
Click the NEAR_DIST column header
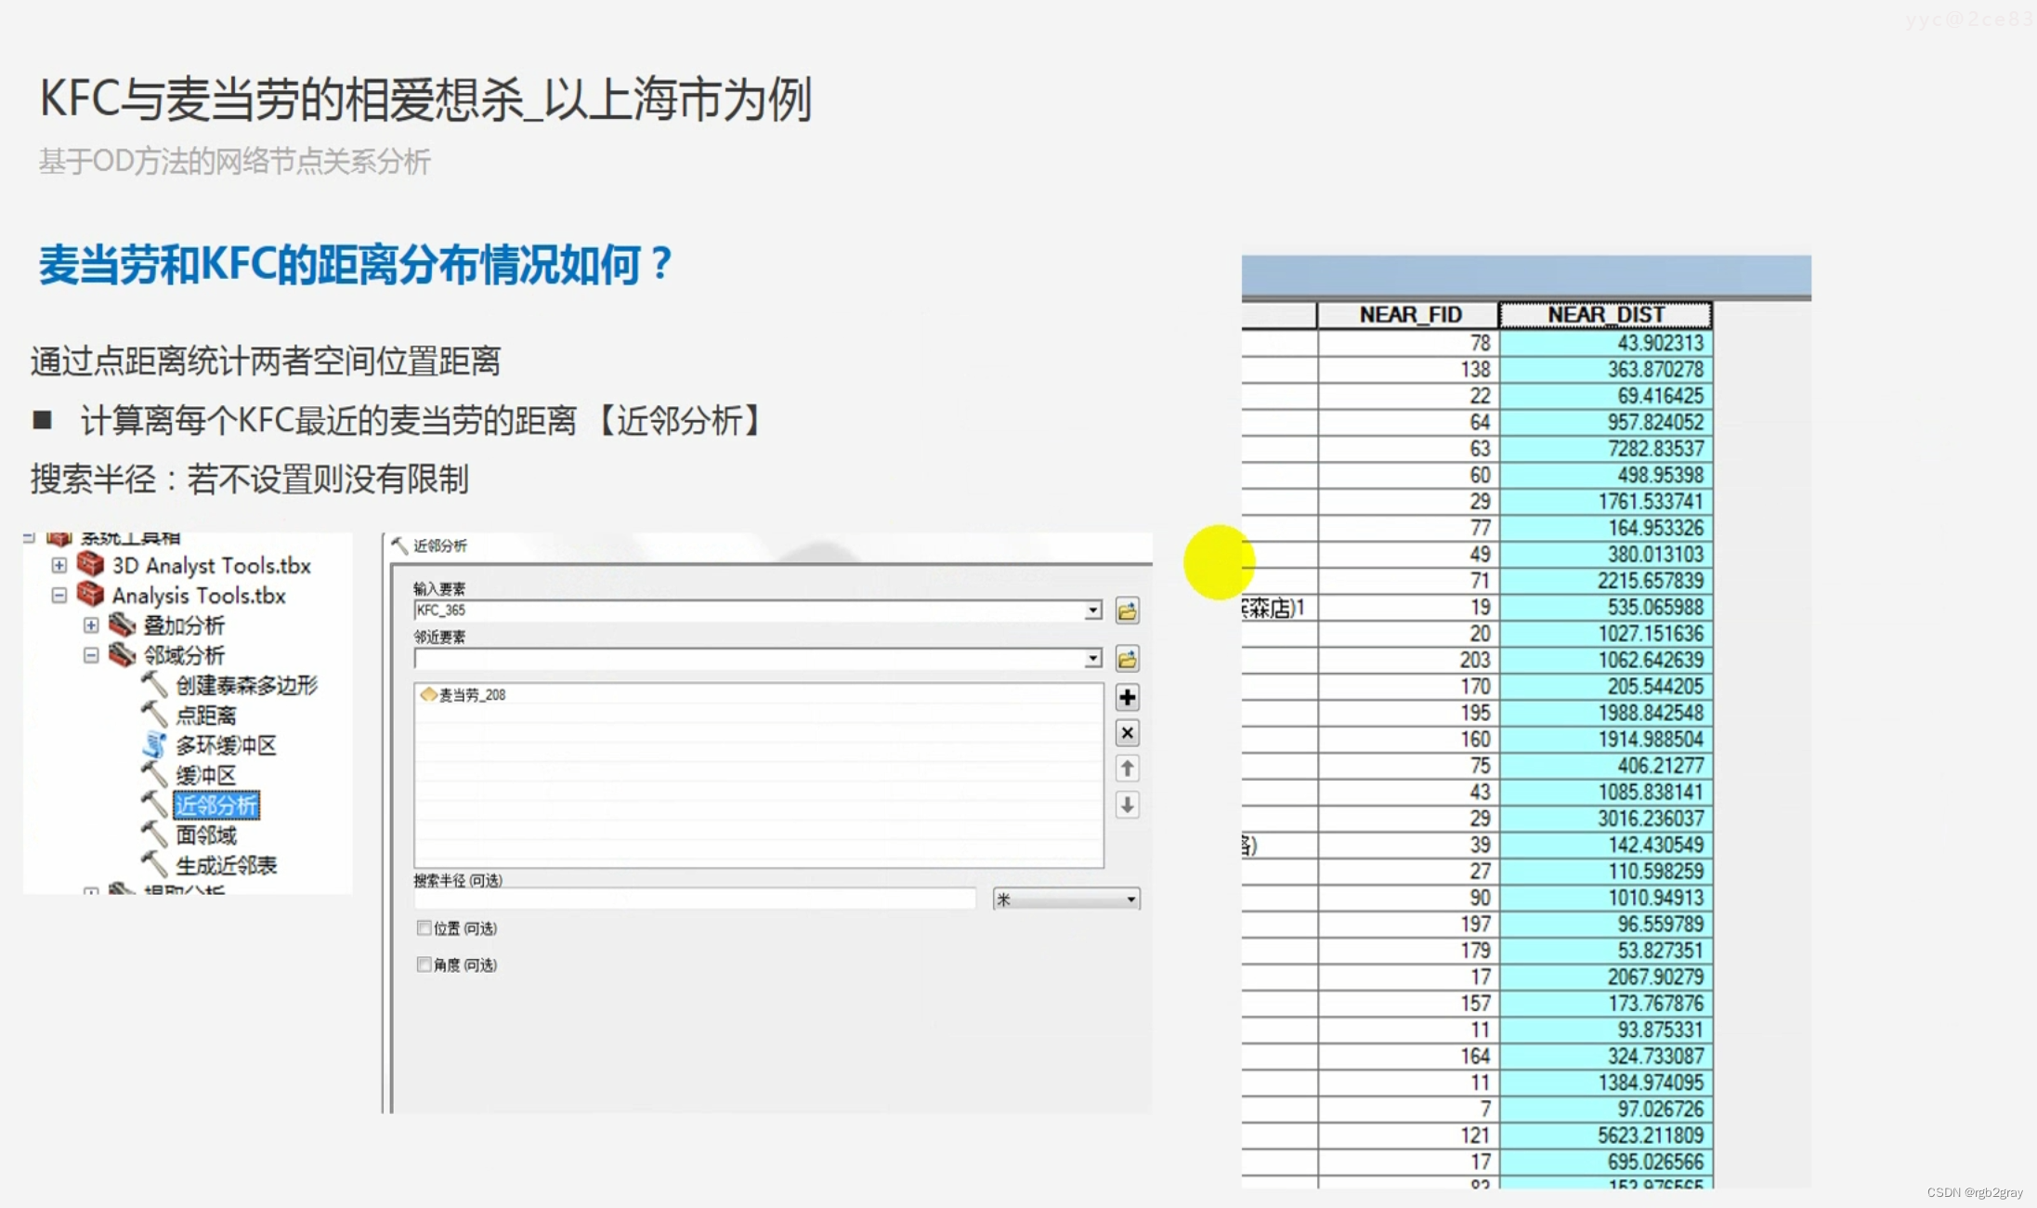click(1605, 315)
